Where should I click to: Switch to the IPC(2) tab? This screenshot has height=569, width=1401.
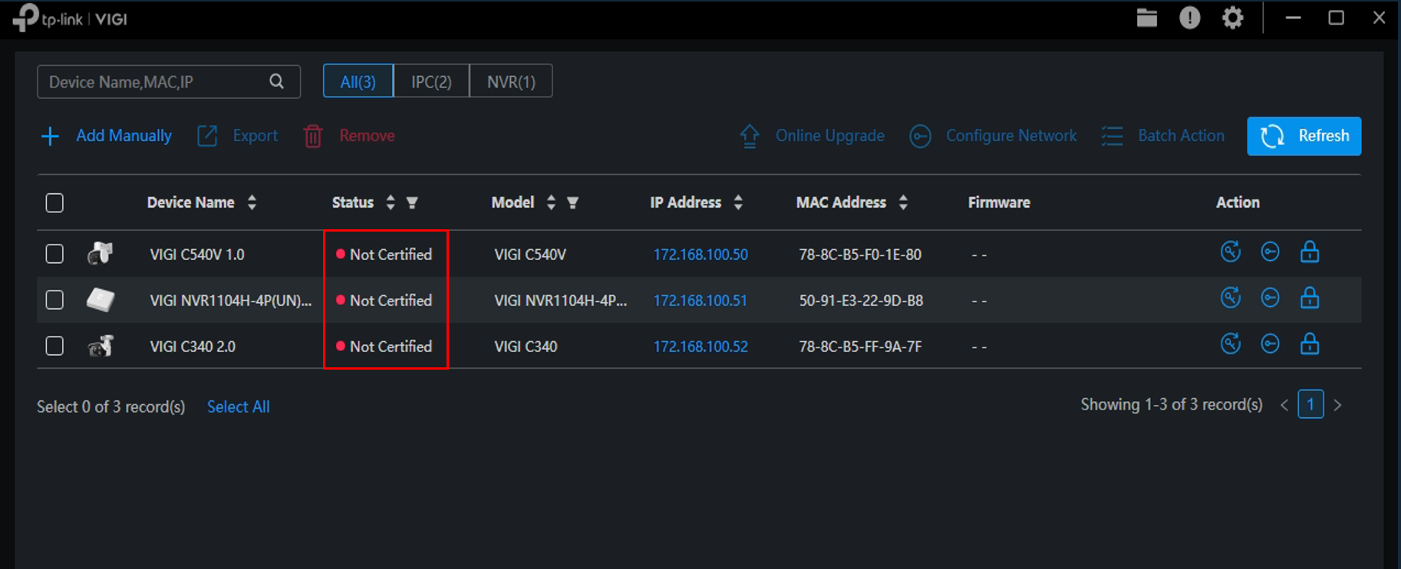[x=431, y=81]
